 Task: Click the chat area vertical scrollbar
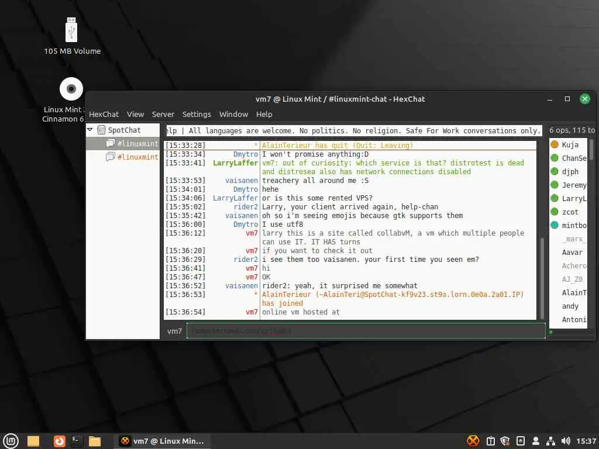tap(542, 278)
